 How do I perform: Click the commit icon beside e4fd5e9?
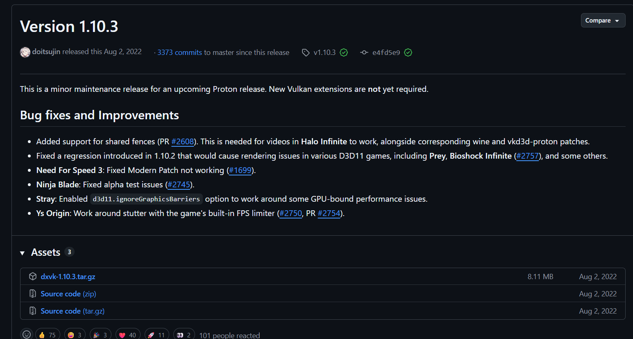coord(364,52)
